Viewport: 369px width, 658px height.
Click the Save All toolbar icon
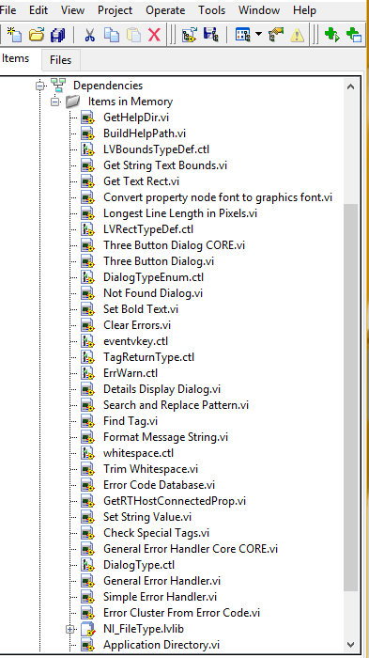click(x=57, y=35)
